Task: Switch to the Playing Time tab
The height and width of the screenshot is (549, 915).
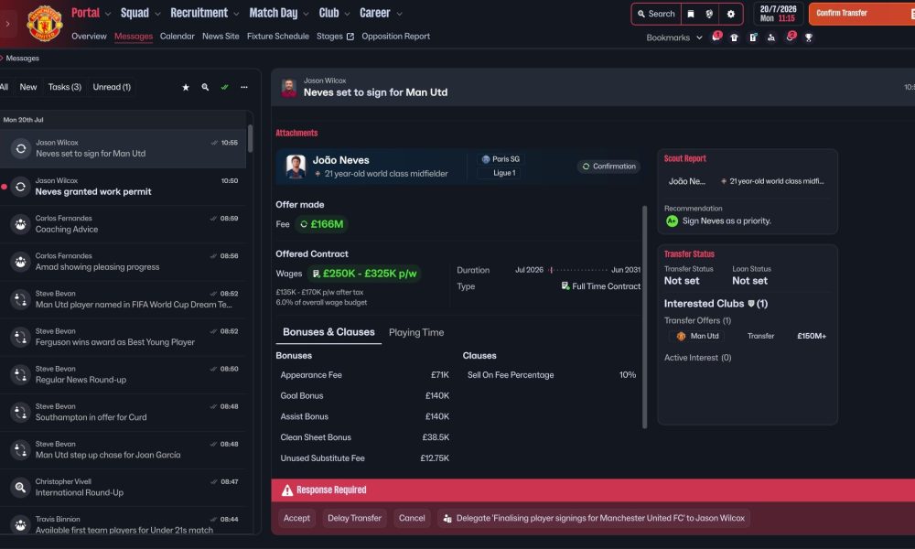Action: pos(416,332)
